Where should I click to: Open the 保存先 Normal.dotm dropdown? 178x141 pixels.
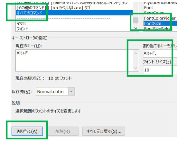pyautogui.click(x=71, y=91)
